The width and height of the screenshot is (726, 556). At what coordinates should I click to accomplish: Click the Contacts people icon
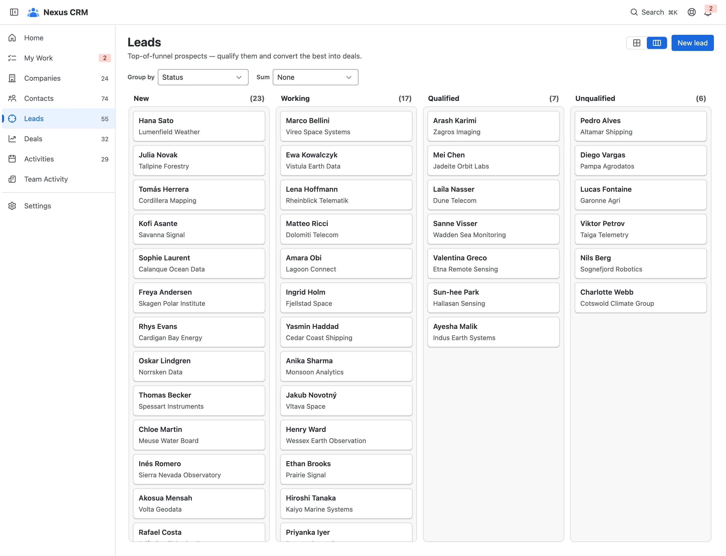coord(12,98)
